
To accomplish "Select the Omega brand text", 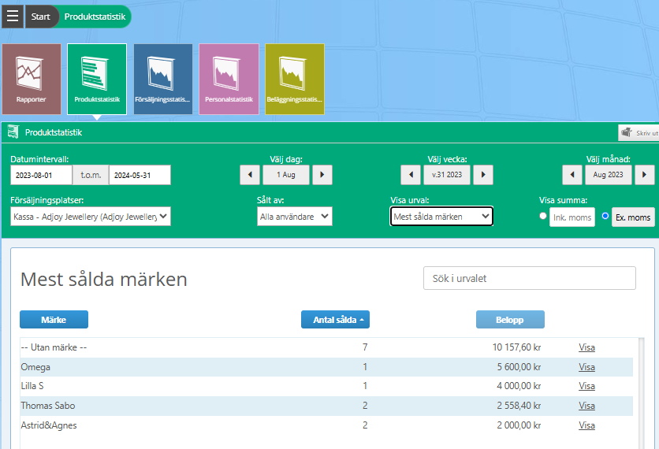I will coord(35,367).
